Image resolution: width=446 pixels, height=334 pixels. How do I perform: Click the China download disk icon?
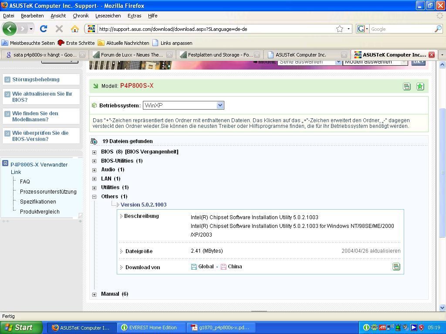[x=223, y=267]
